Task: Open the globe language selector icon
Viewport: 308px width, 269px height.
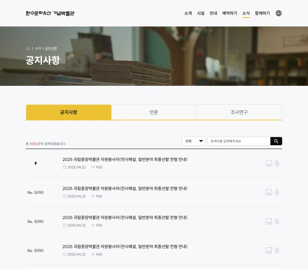Action: pos(278,13)
